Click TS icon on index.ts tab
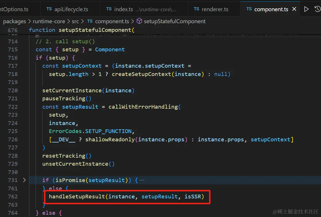321x217 pixels. [x=109, y=9]
